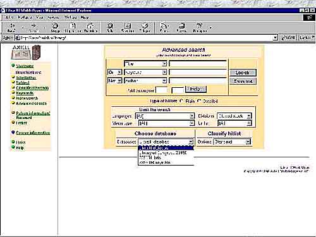316x237 pixels.
Task: Click the Help button beside the year fields
Action: point(196,89)
